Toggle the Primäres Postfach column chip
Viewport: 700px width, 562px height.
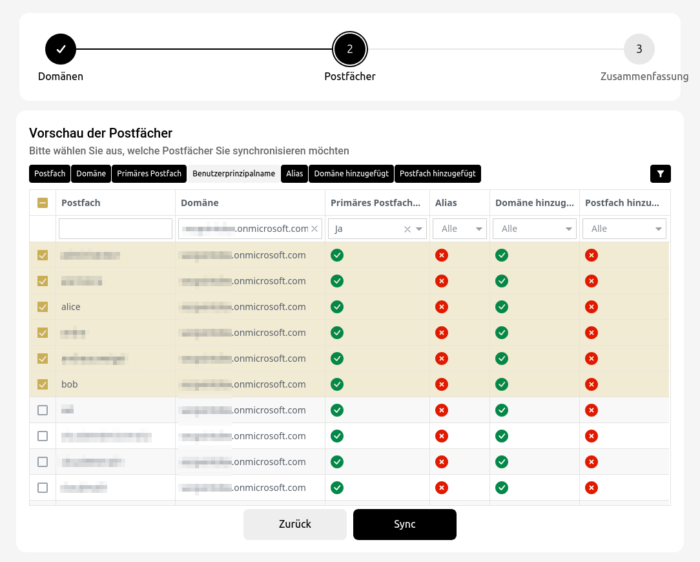point(149,174)
